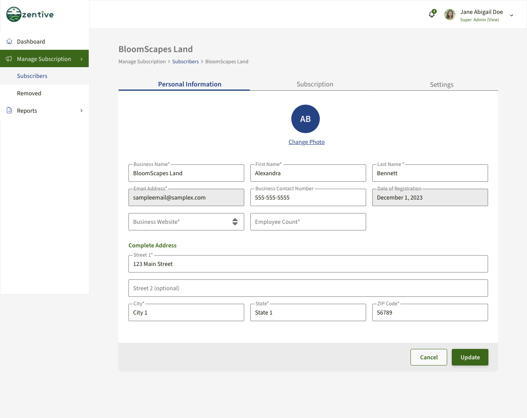Image resolution: width=527 pixels, height=418 pixels.
Task: Click Jane Abigail Doe's profile avatar
Action: [449, 15]
